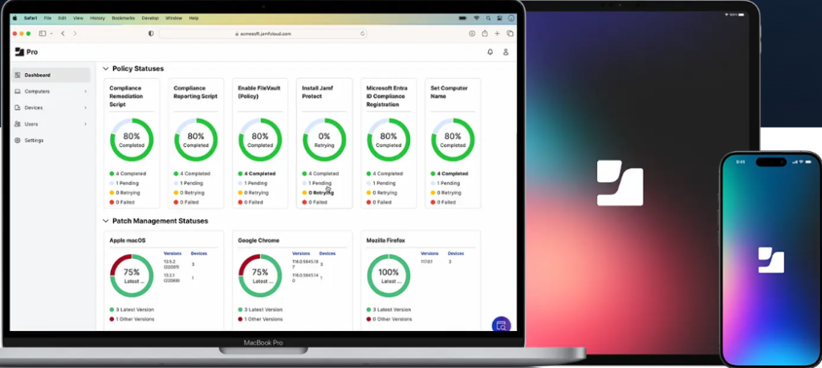The image size is (822, 368).
Task: Open the File menu
Action: click(x=47, y=18)
